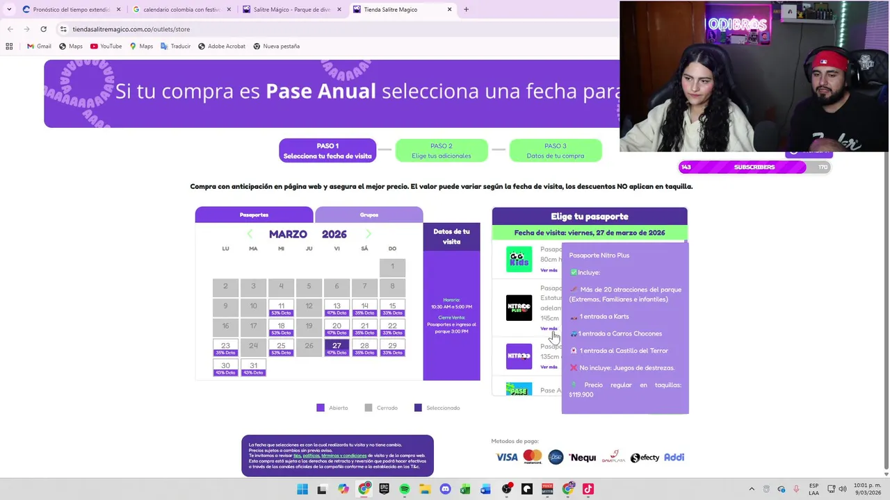The width and height of the screenshot is (890, 500).
Task: Open YouTube bookmark
Action: pos(106,47)
